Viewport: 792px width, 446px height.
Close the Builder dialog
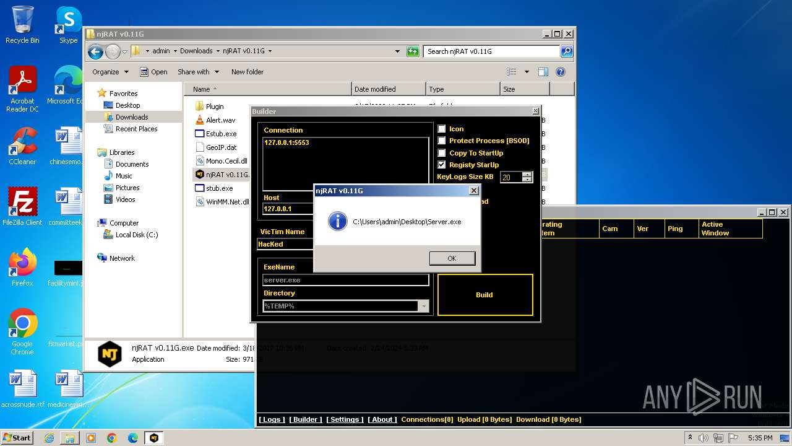535,111
